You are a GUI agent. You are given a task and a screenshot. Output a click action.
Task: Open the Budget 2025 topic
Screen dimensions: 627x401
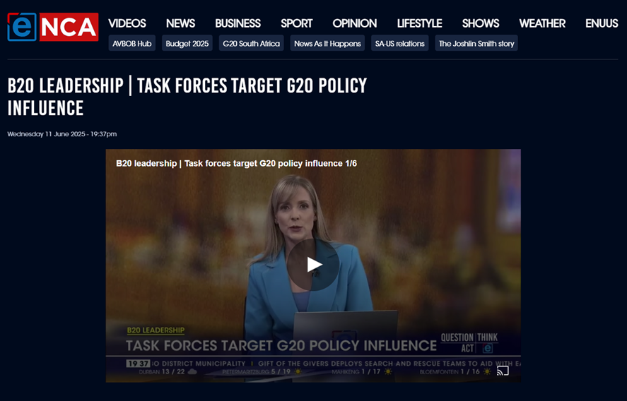pyautogui.click(x=187, y=44)
